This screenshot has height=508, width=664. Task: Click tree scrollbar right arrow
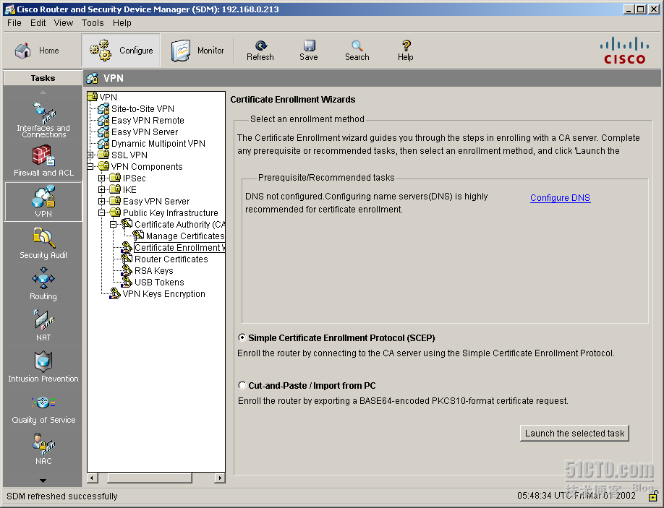pyautogui.click(x=219, y=478)
